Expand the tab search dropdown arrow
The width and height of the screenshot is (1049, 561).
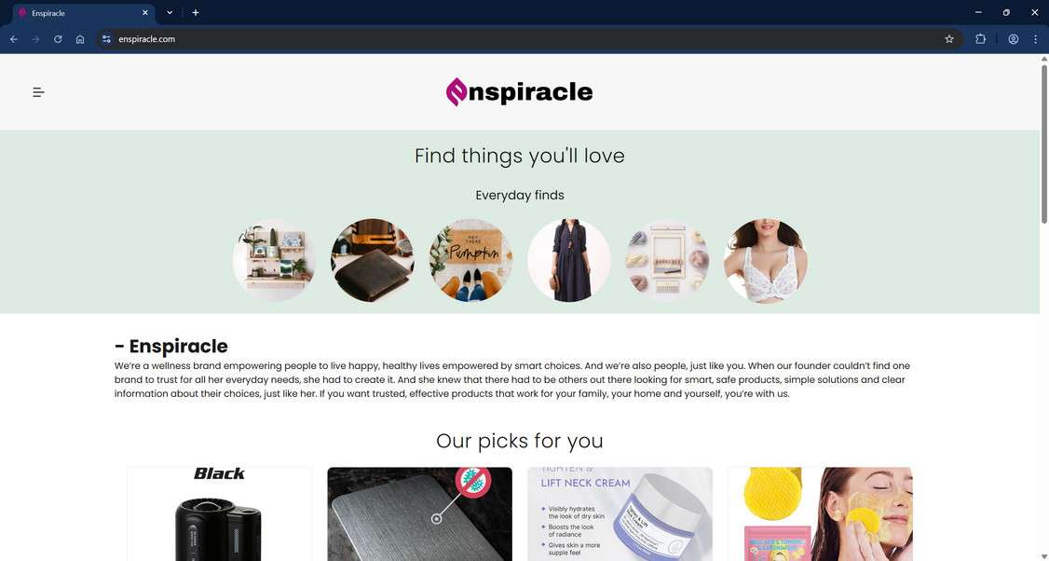[x=170, y=13]
